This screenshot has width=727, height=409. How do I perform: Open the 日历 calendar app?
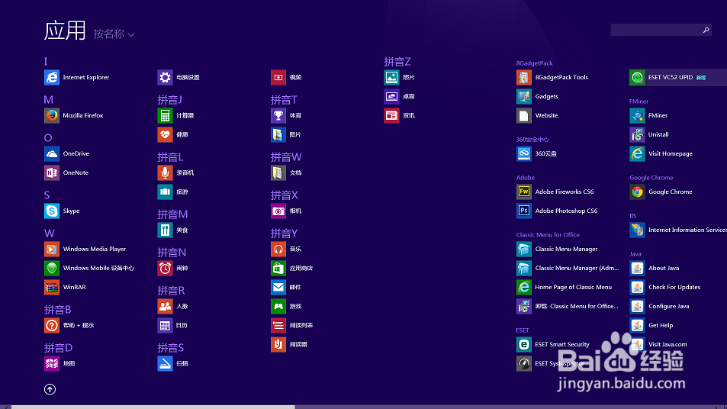pos(173,326)
